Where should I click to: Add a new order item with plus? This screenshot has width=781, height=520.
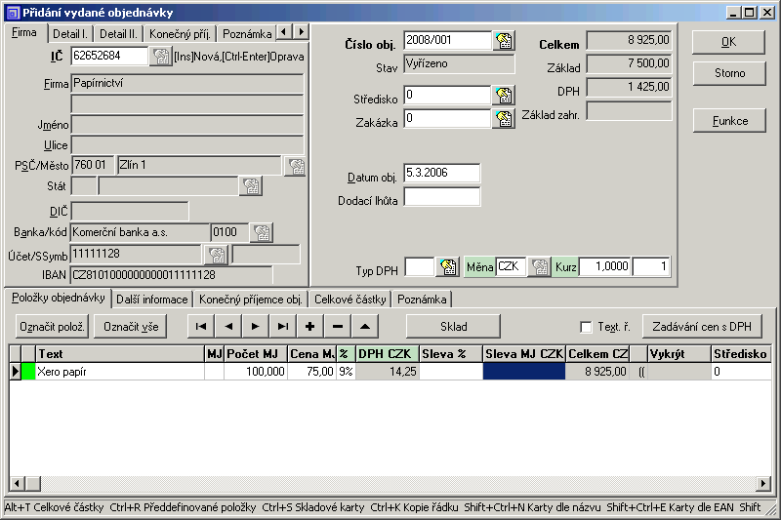pyautogui.click(x=309, y=327)
